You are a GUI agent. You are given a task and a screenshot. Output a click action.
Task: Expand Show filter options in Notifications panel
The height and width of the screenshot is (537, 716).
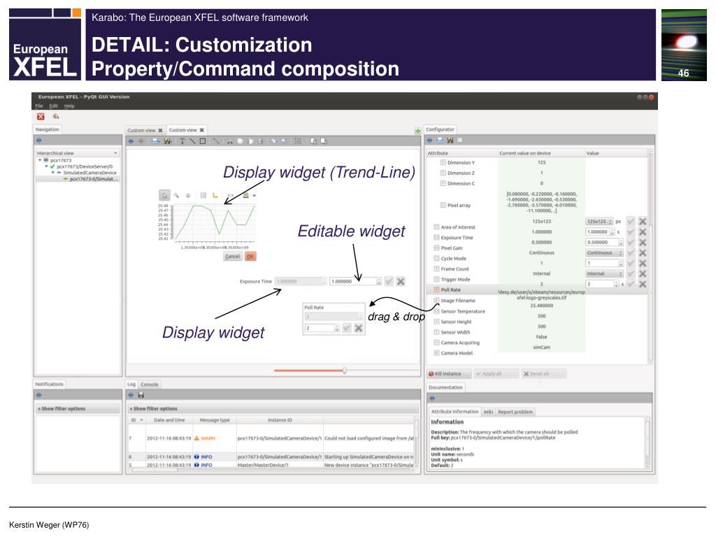pos(78,408)
